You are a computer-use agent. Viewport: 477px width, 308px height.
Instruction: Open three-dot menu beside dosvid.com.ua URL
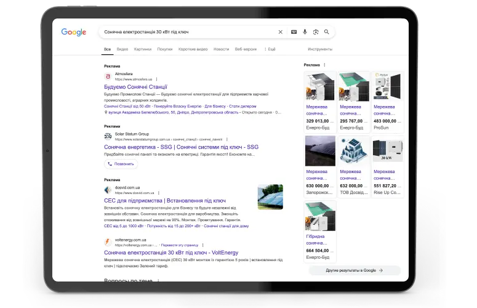click(x=159, y=193)
